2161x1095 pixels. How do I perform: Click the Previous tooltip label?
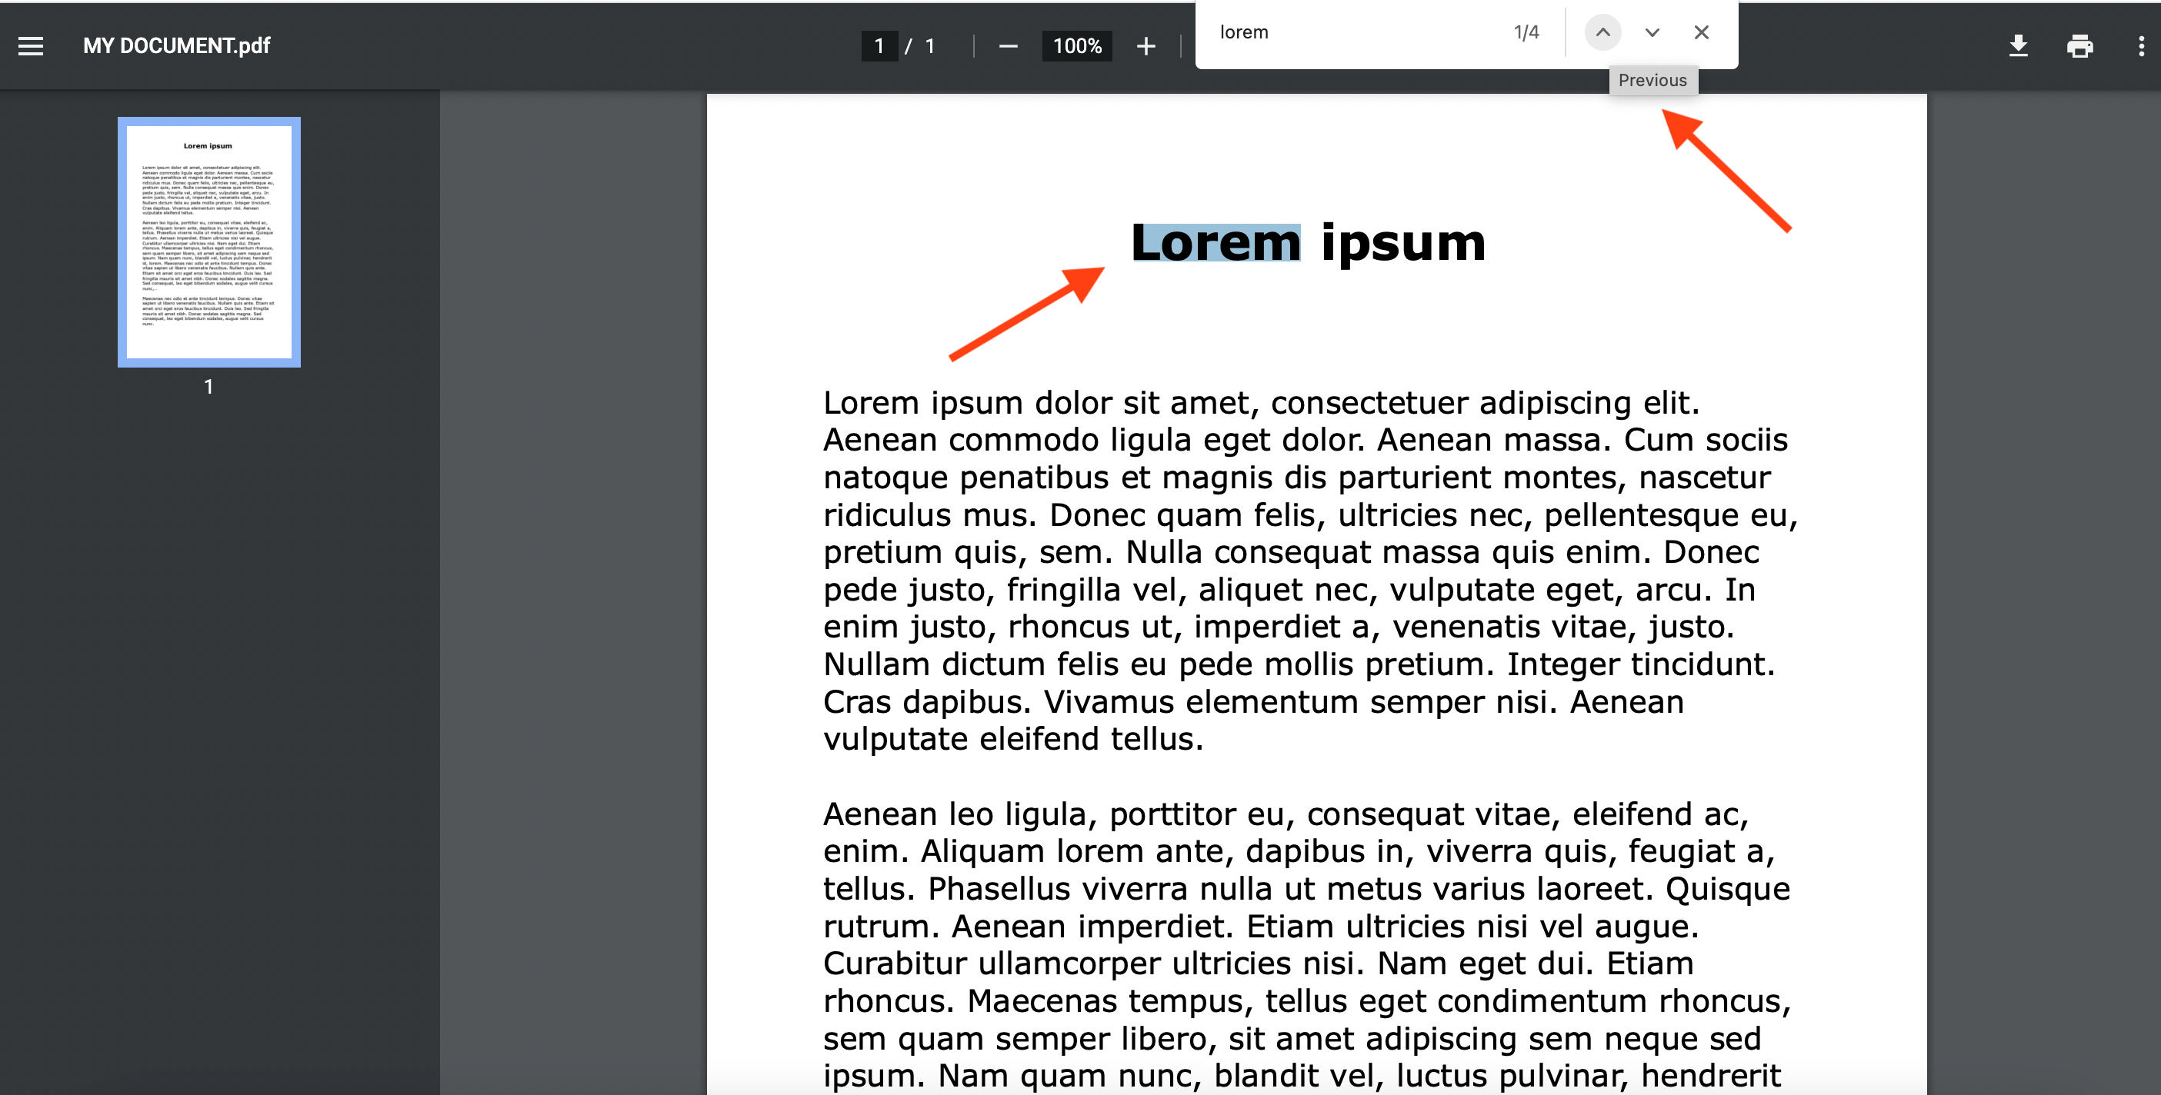click(1652, 81)
